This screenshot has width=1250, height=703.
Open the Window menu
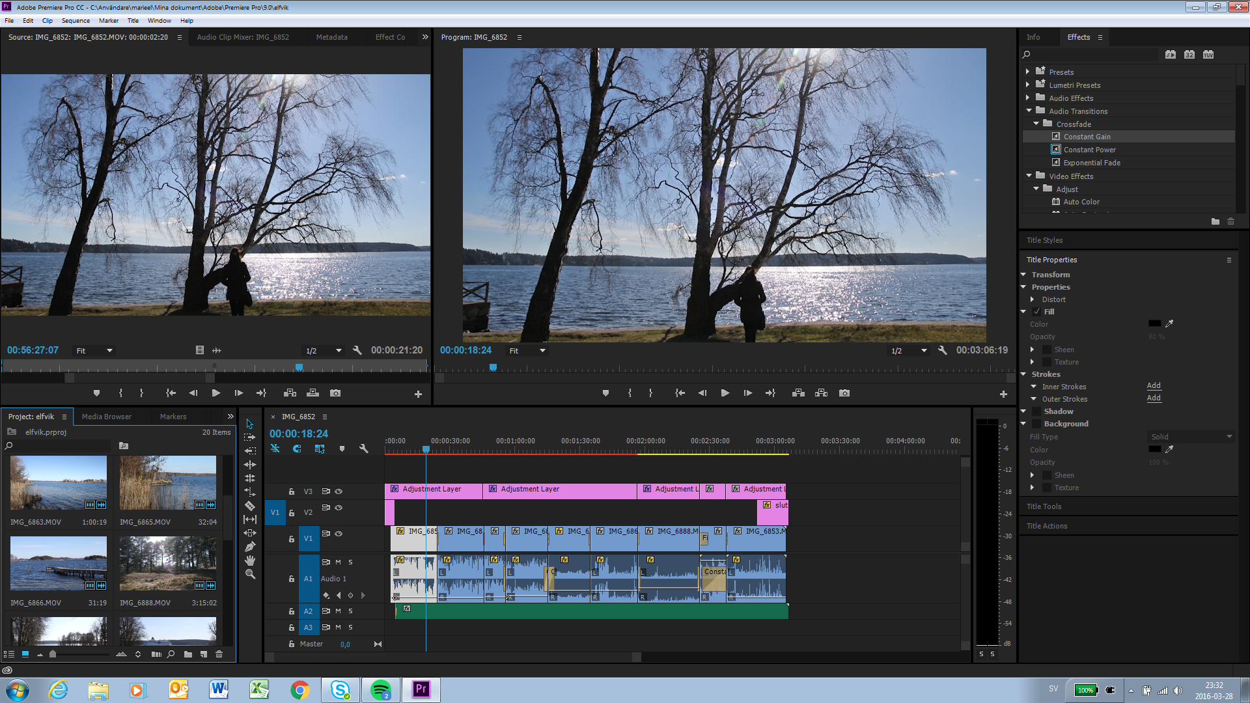coord(159,20)
